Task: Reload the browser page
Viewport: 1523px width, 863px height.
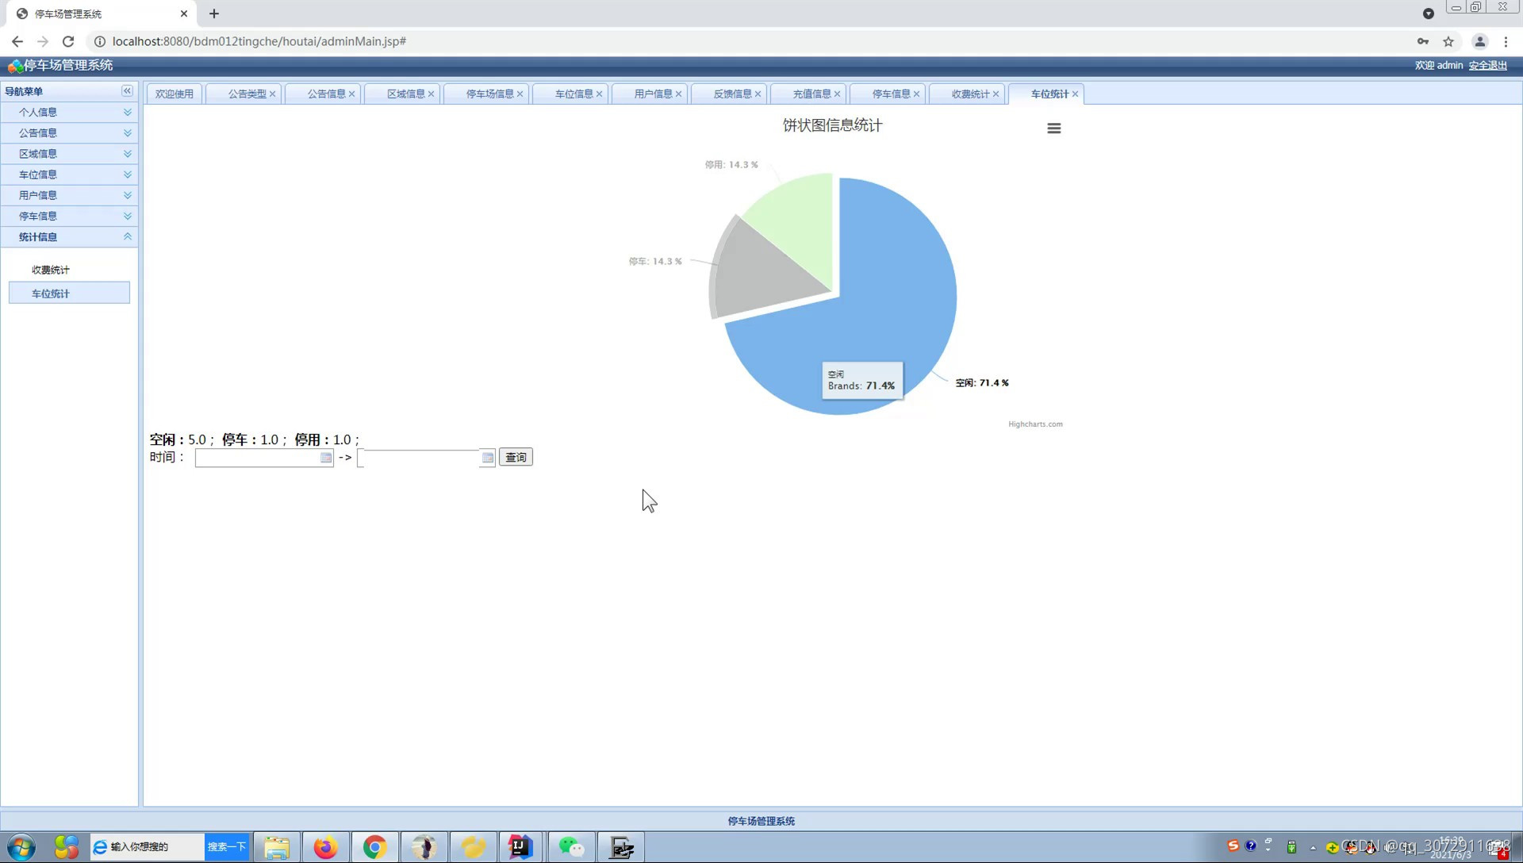Action: [x=68, y=41]
